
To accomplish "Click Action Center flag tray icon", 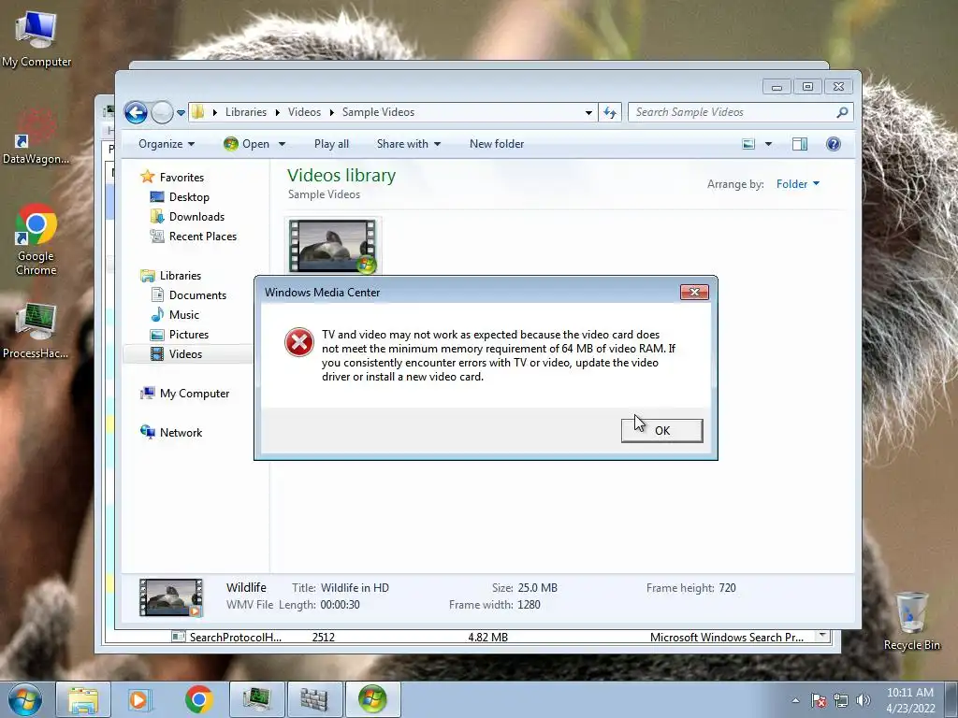I will click(819, 700).
